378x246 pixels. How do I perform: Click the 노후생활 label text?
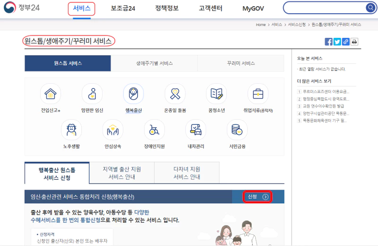pyautogui.click(x=71, y=146)
